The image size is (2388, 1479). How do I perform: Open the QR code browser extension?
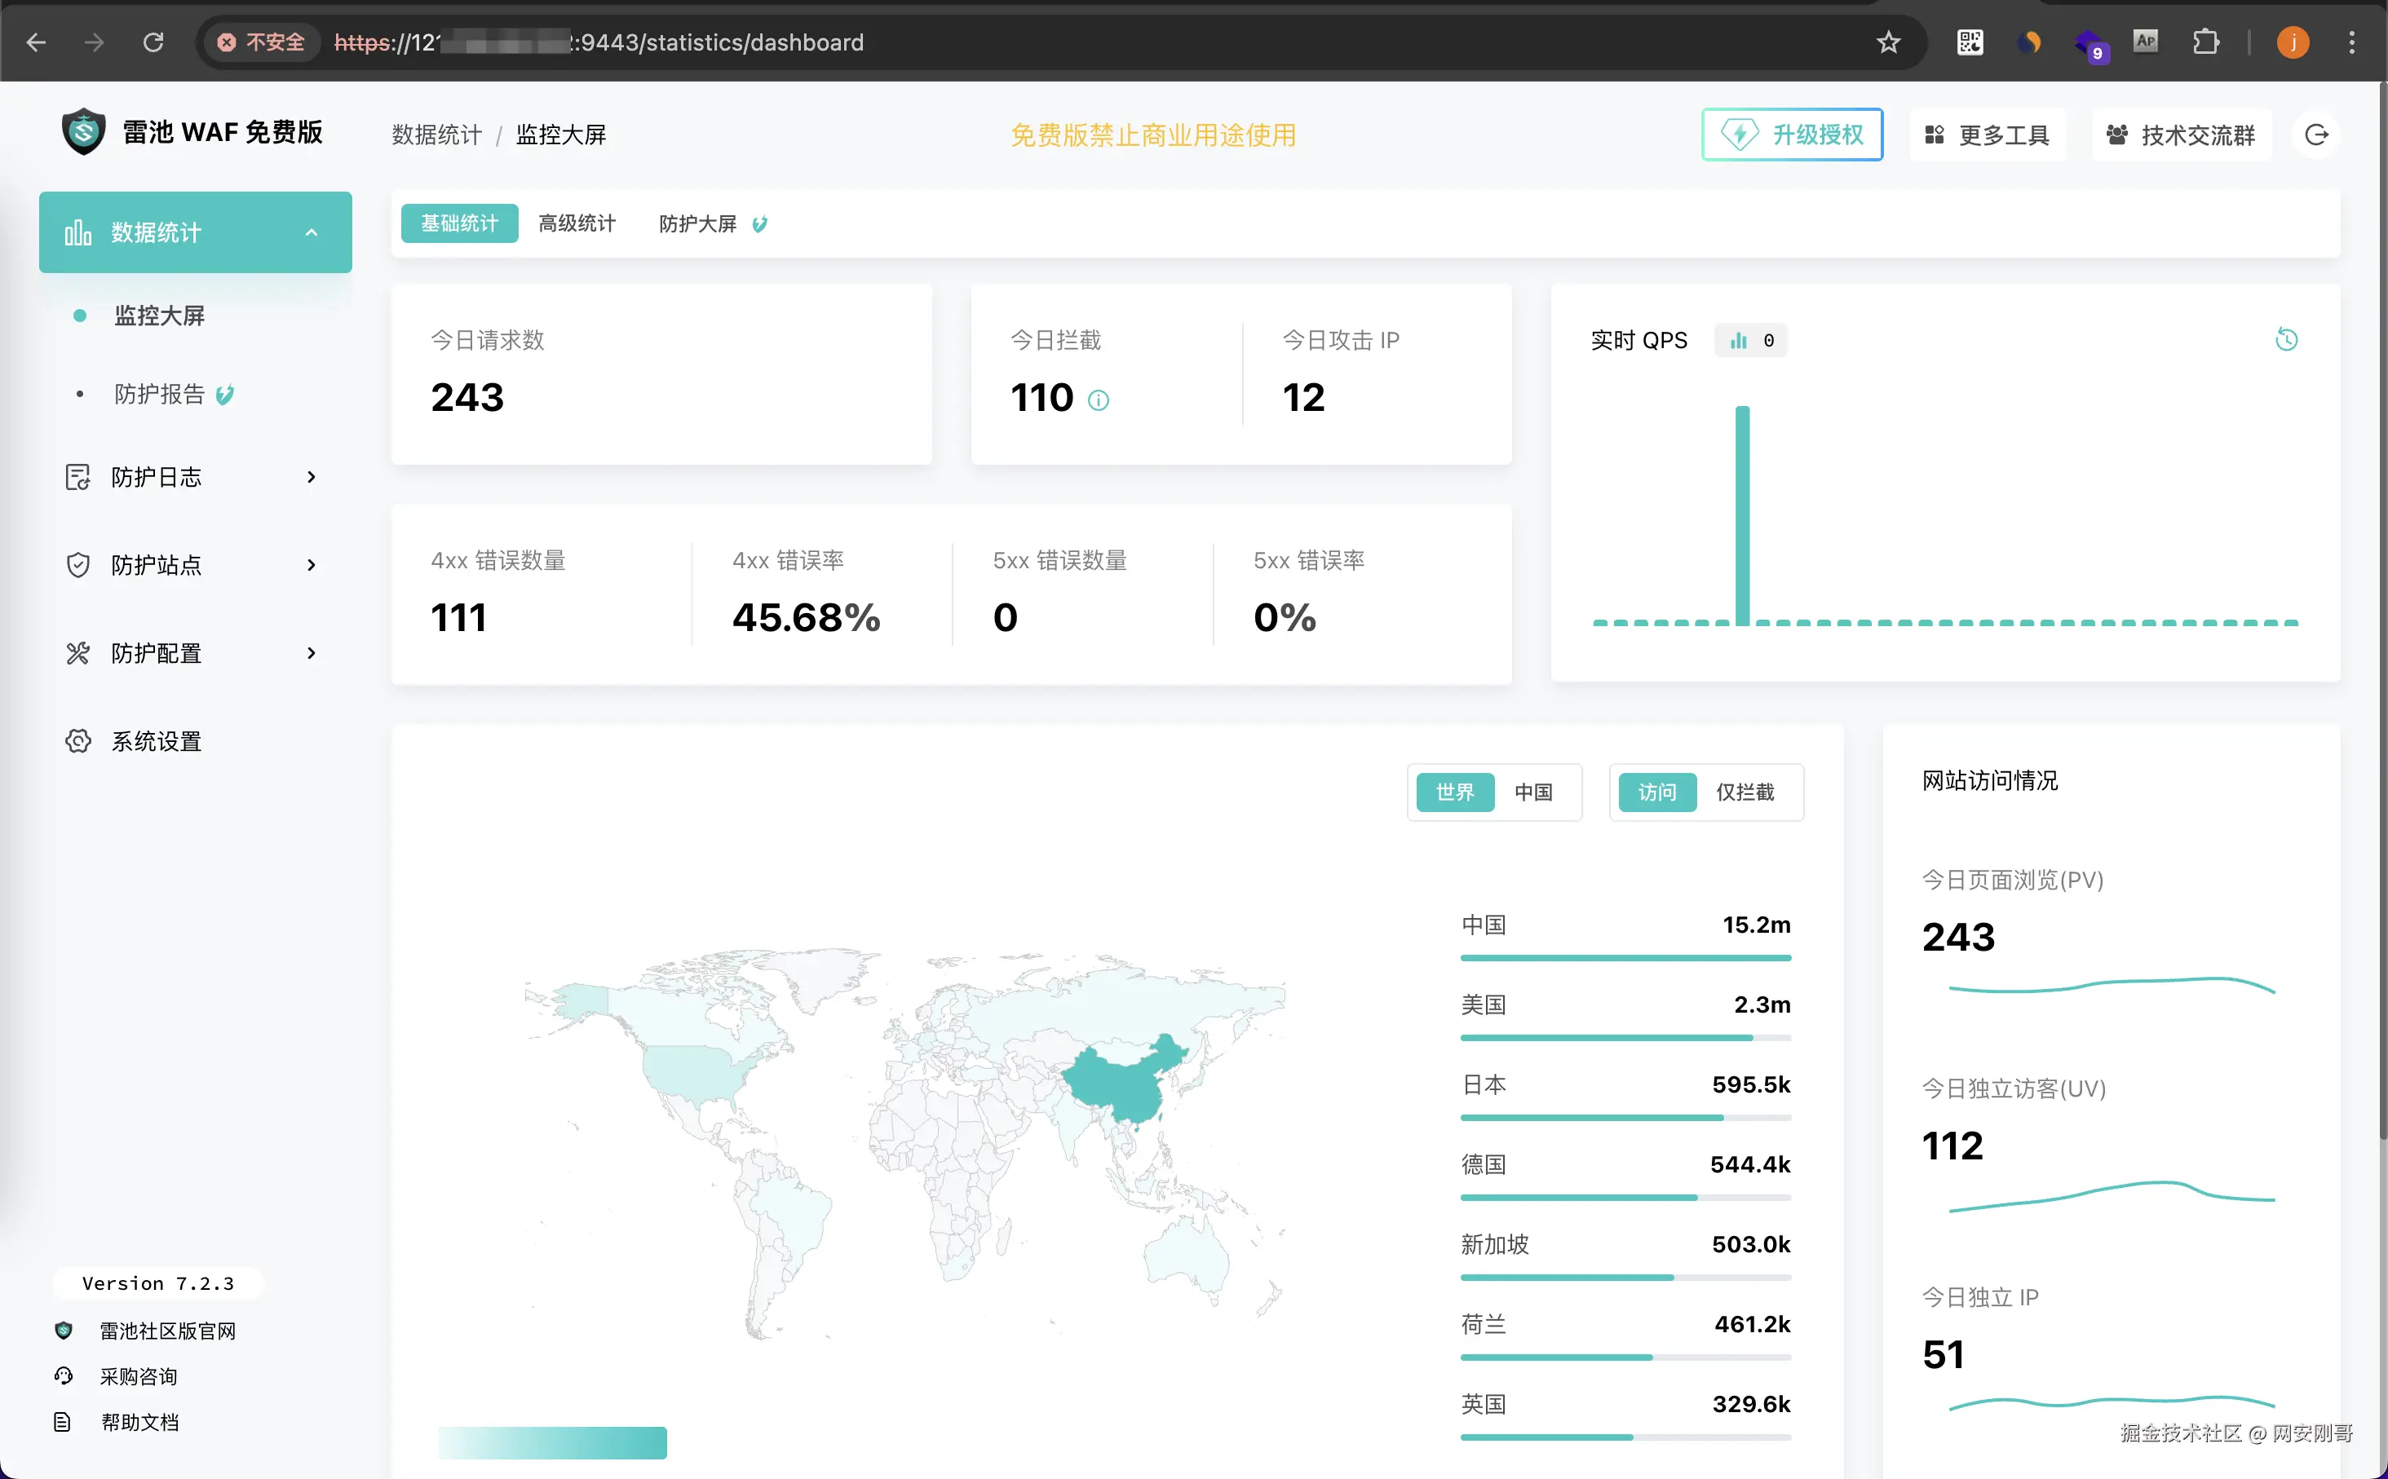pos(1970,42)
